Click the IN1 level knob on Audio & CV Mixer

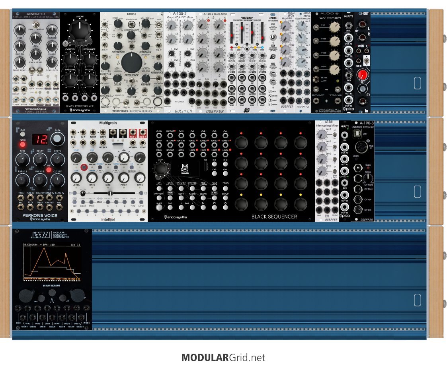click(x=335, y=27)
